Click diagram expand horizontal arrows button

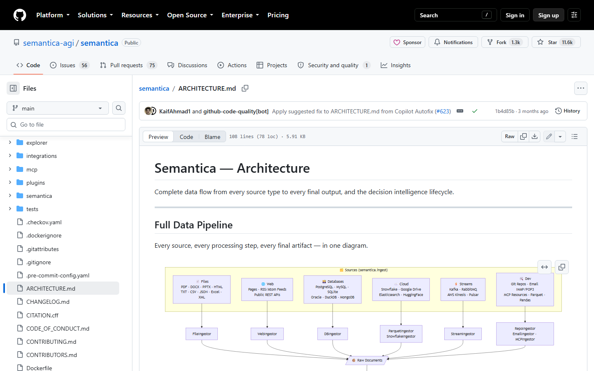click(544, 267)
